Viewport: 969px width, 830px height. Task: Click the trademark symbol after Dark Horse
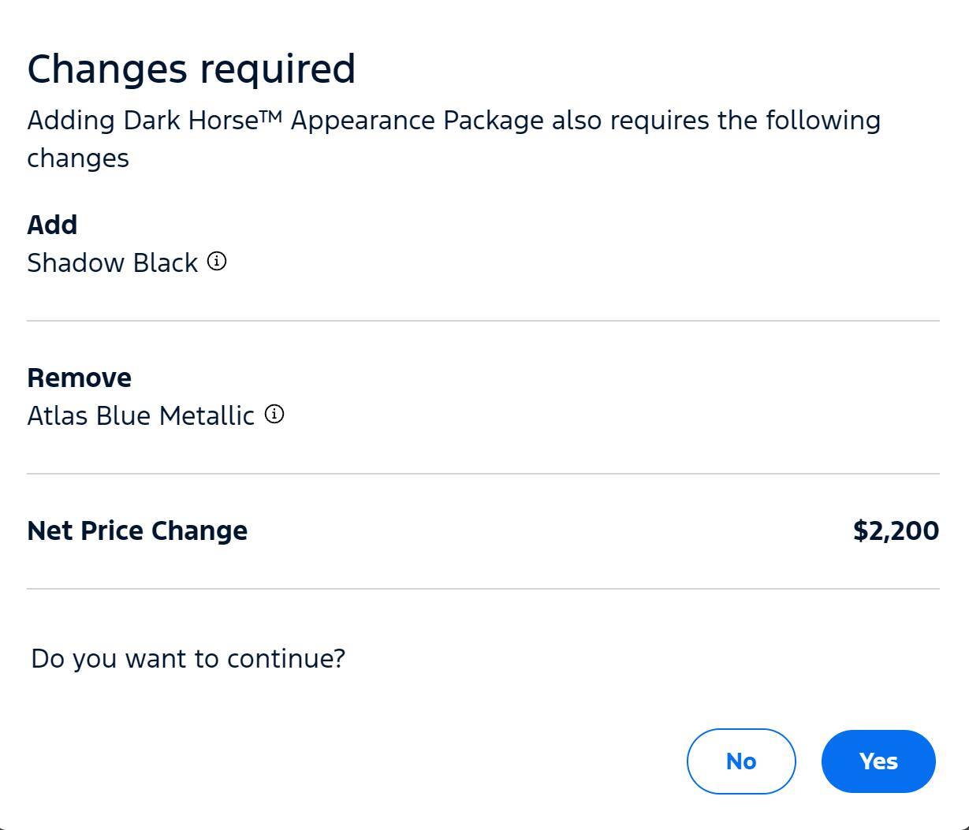coord(270,117)
